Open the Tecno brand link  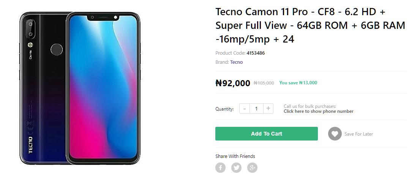tap(236, 62)
